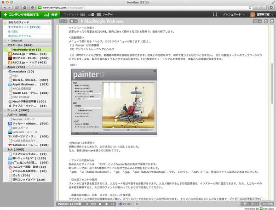Click the MacPeople Web feed title
Image resolution: width=276 pixels, height=210 pixels.
coord(100,21)
